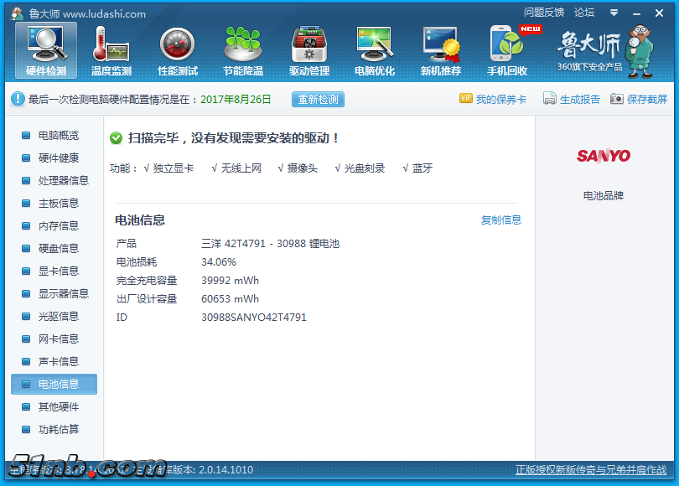The width and height of the screenshot is (679, 486).
Task: Click the printer icon beside 生成报告
Action: pyautogui.click(x=550, y=98)
